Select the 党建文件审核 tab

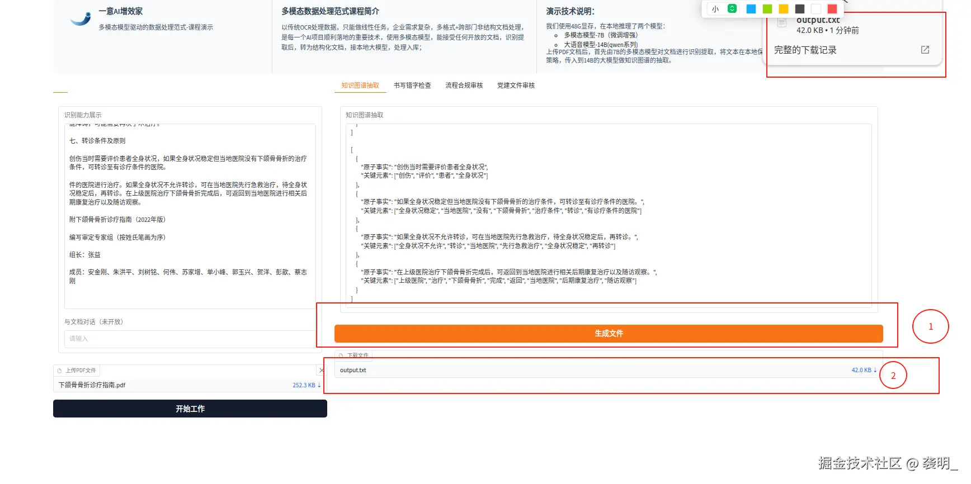coord(516,86)
